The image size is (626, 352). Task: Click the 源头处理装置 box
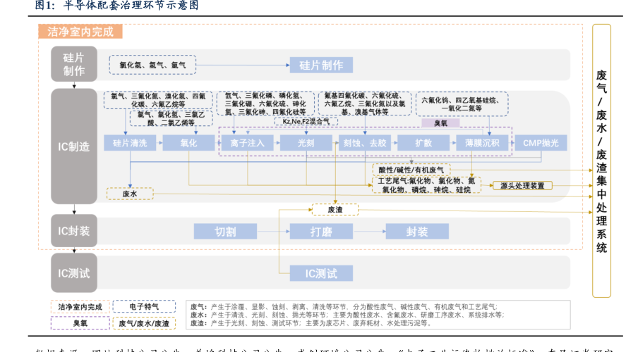522,186
